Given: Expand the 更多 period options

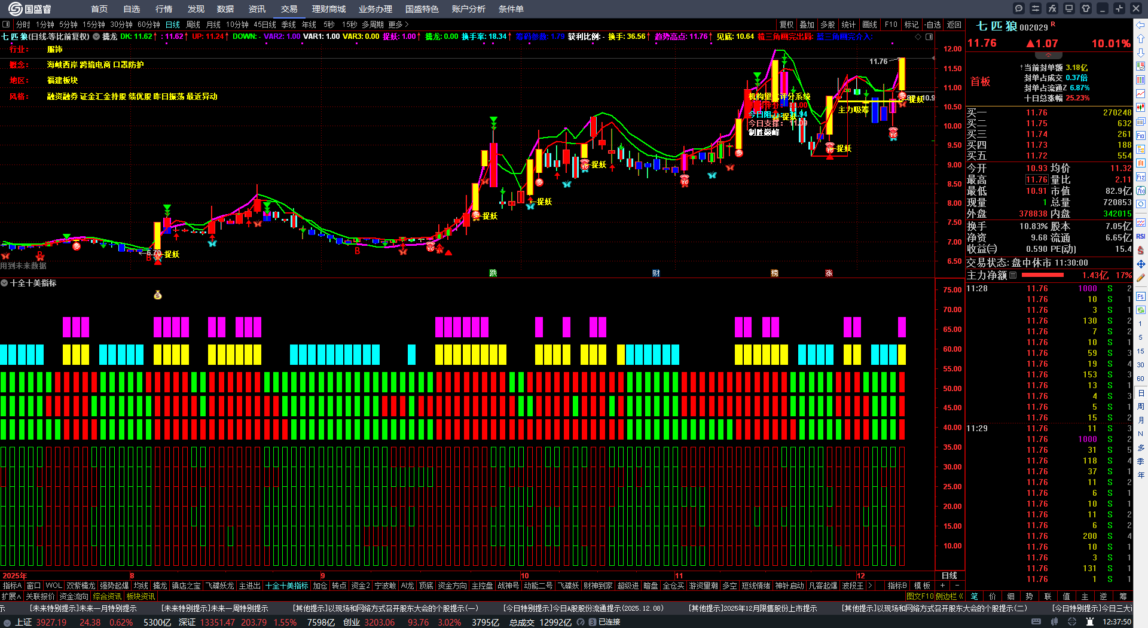Looking at the screenshot, I should click(x=399, y=25).
